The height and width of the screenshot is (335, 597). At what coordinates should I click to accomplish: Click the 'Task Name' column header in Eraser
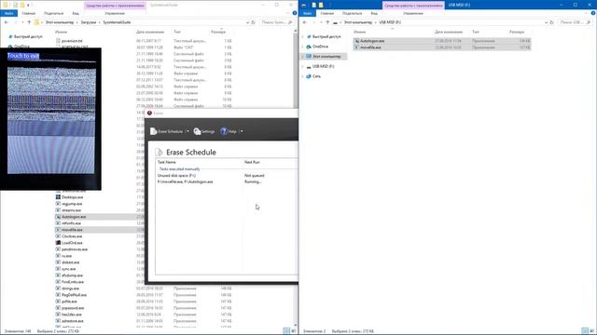coord(167,162)
